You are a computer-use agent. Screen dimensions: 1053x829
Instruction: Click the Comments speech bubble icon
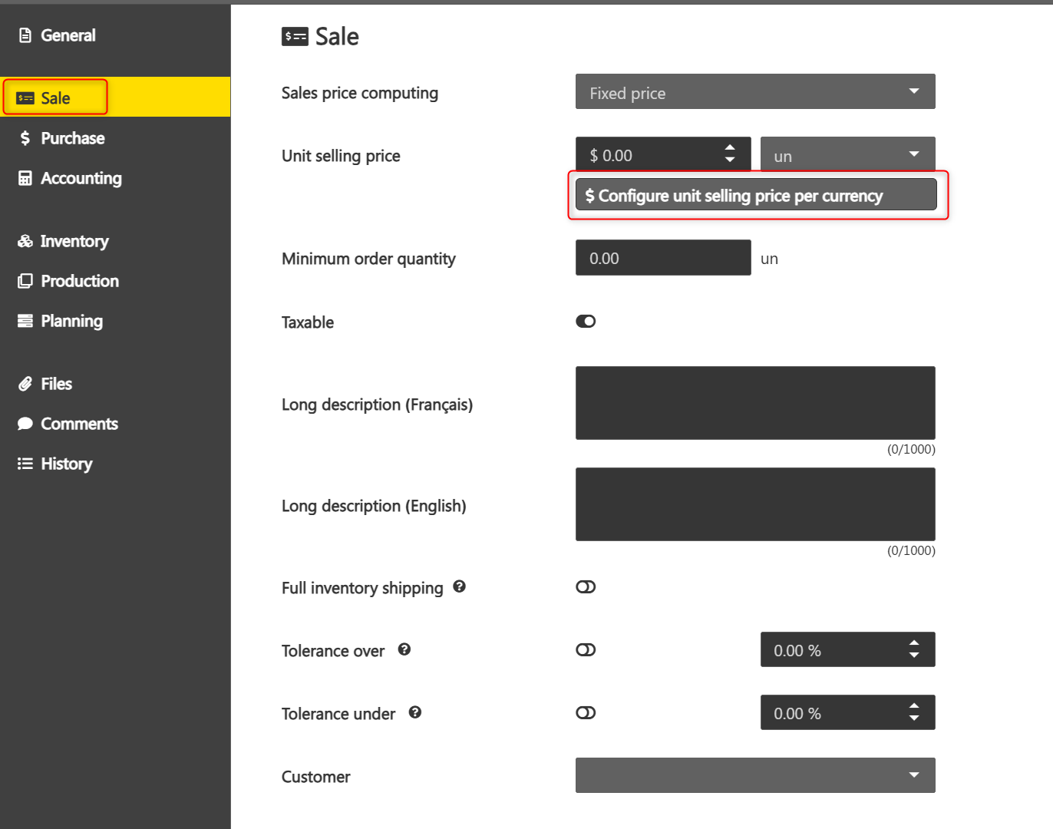coord(25,424)
